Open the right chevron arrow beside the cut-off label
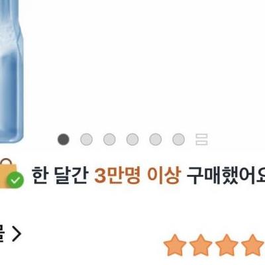Viewport: 265px width, 265px height. tap(17, 234)
